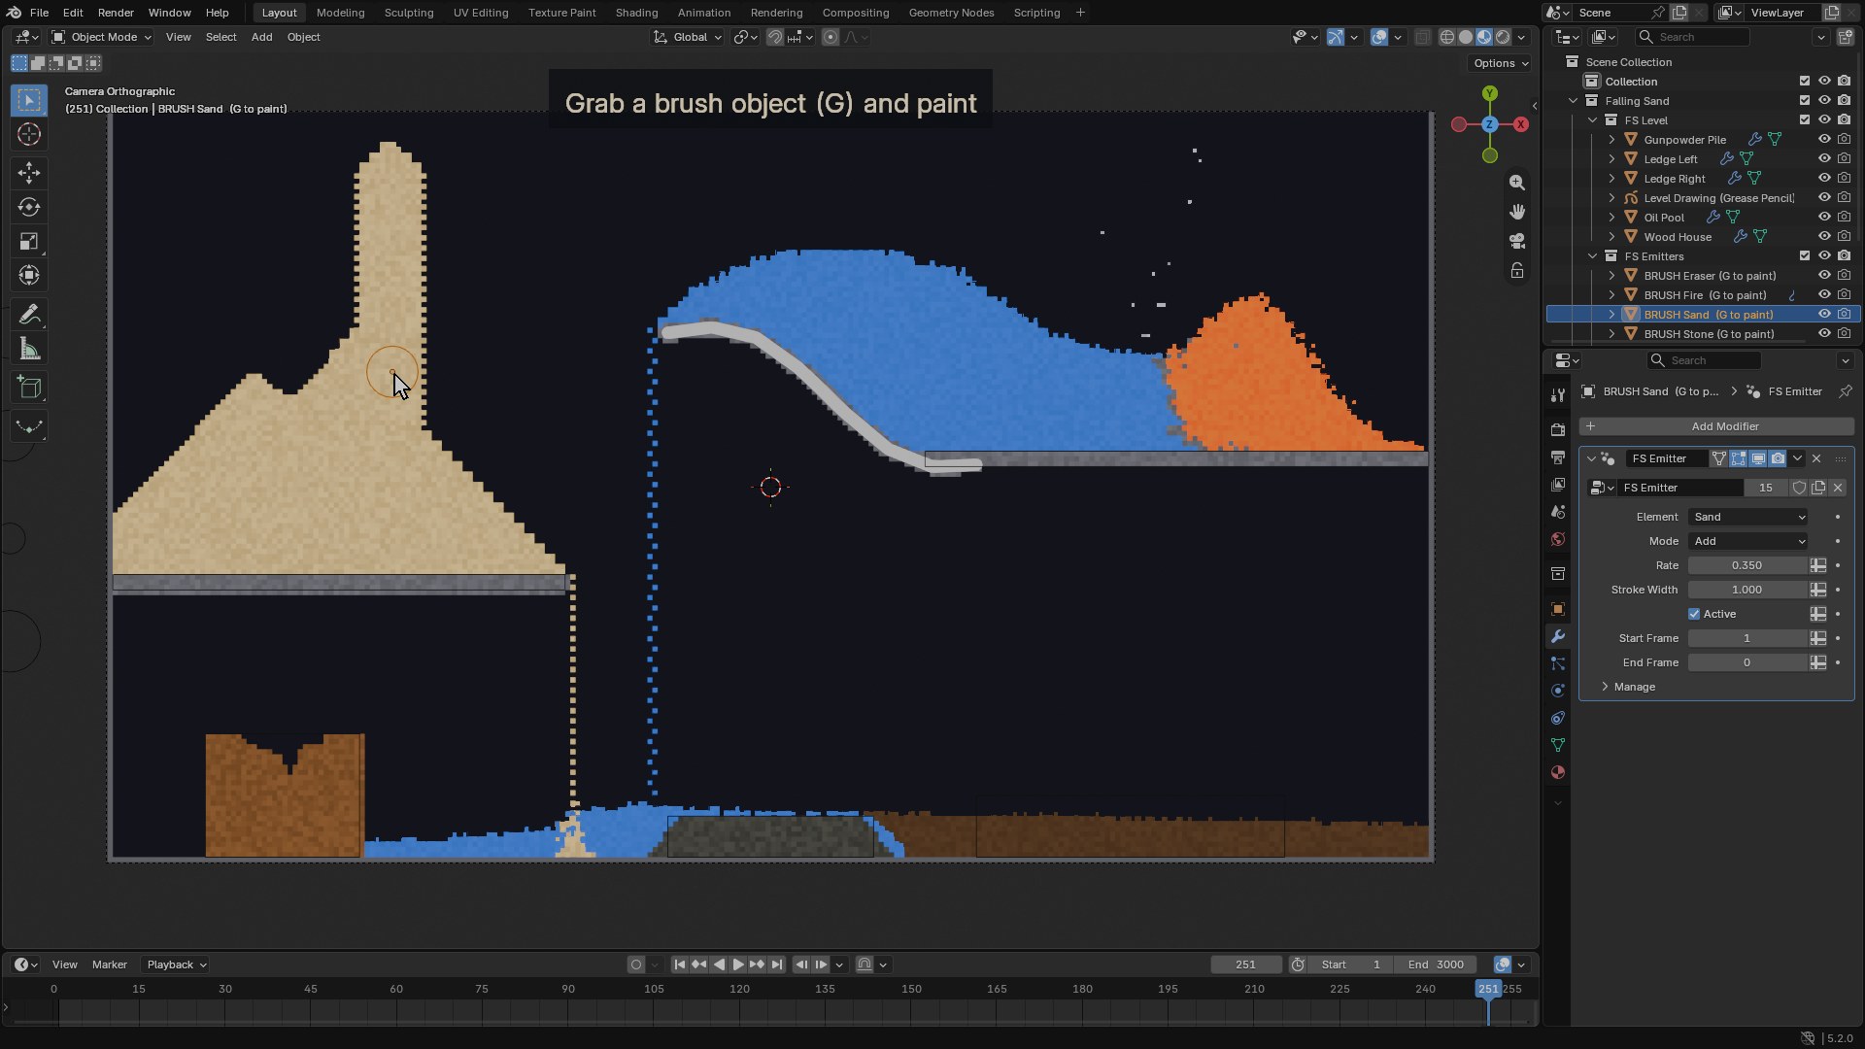The height and width of the screenshot is (1049, 1865).
Task: Click the current frame field showing 251
Action: pyautogui.click(x=1245, y=964)
